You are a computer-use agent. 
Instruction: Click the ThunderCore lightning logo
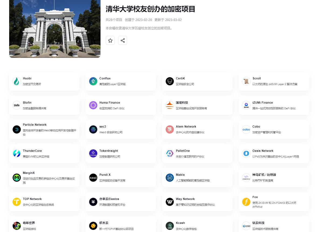pyautogui.click(x=17, y=153)
